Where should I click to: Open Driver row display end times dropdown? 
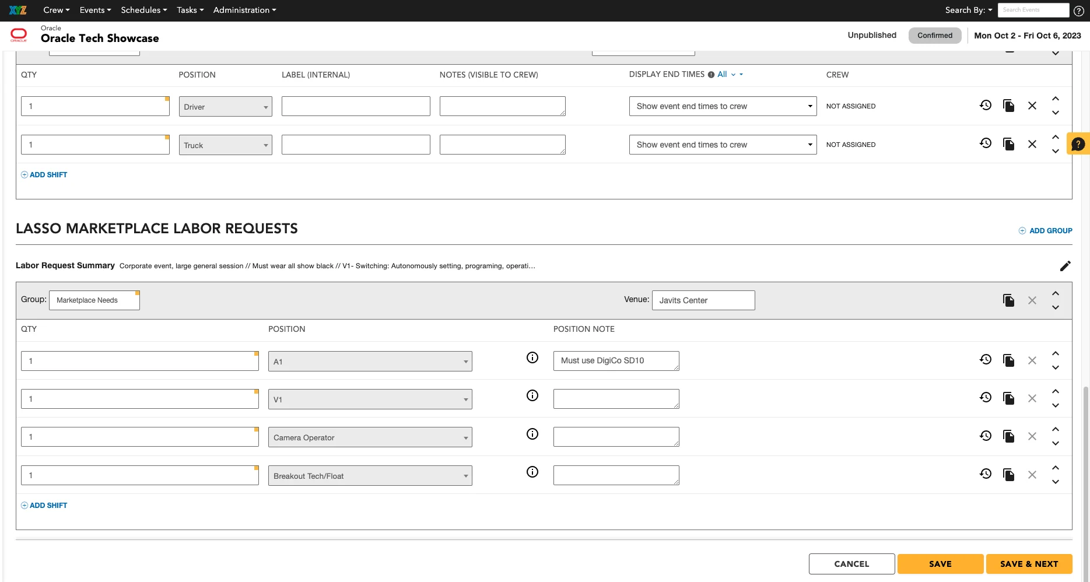(x=723, y=106)
